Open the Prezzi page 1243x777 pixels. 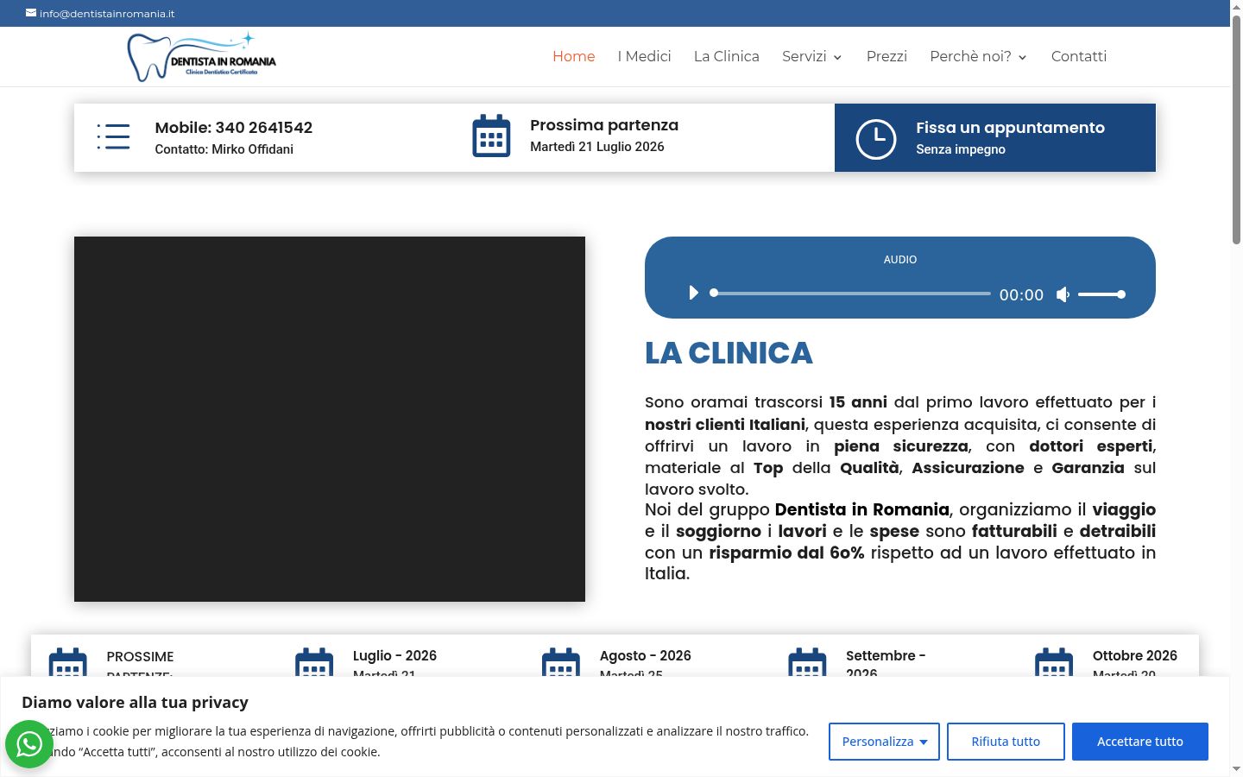click(887, 56)
